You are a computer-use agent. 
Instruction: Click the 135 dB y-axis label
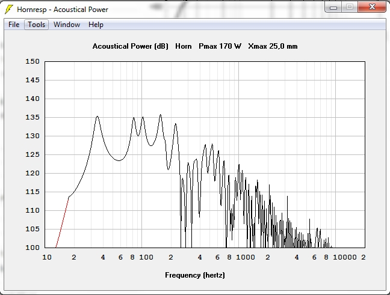click(x=32, y=117)
